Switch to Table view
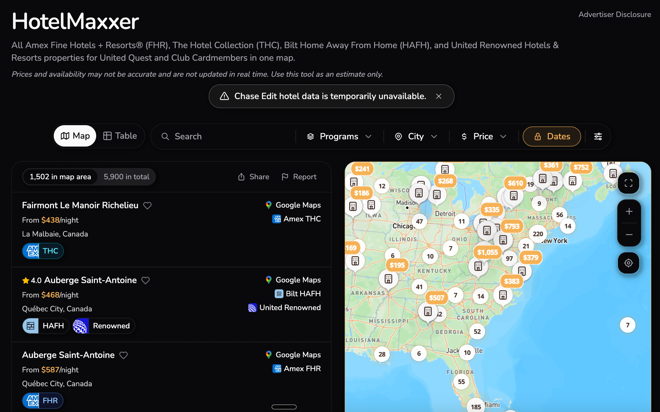Screen dimensions: 660x412 (x=120, y=136)
